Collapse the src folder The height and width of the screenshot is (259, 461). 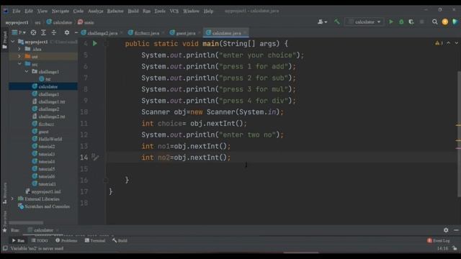[19, 64]
